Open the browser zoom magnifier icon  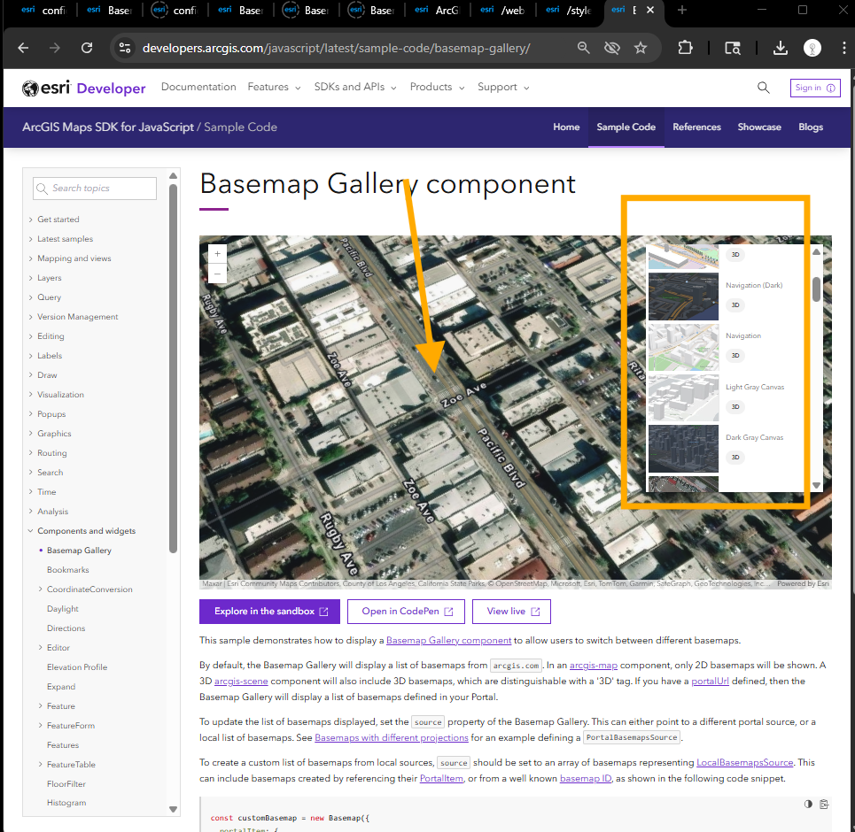[x=584, y=48]
